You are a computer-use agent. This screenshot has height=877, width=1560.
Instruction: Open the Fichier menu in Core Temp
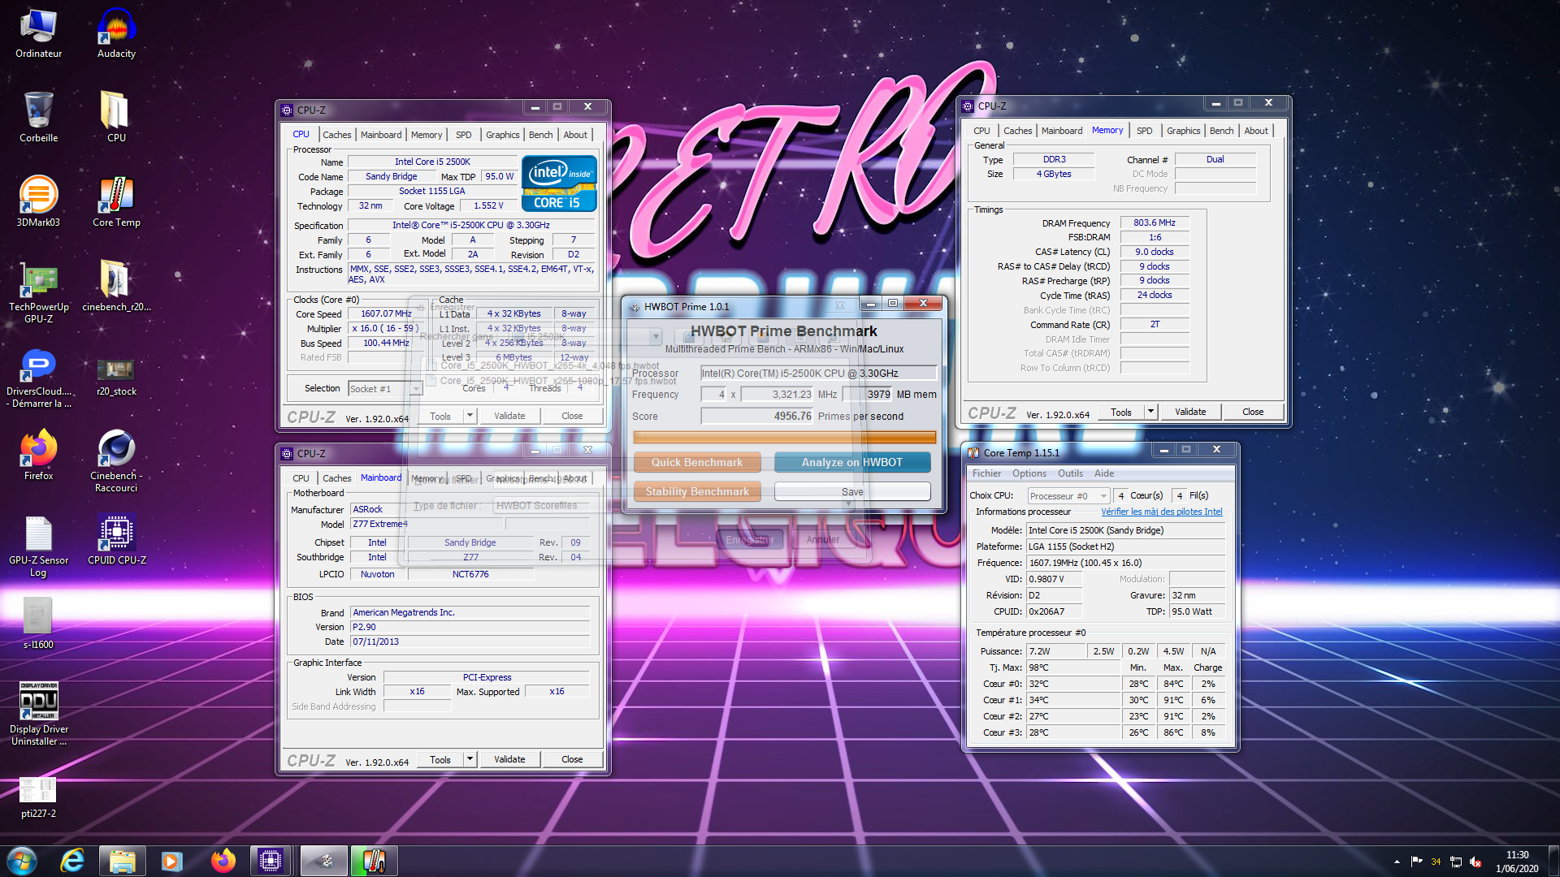coord(986,473)
